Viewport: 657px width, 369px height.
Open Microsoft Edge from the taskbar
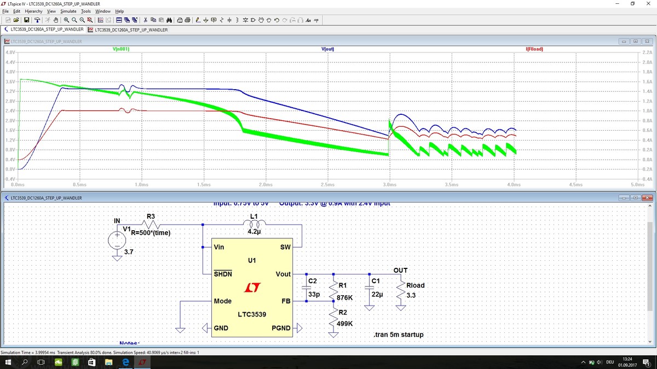125,362
